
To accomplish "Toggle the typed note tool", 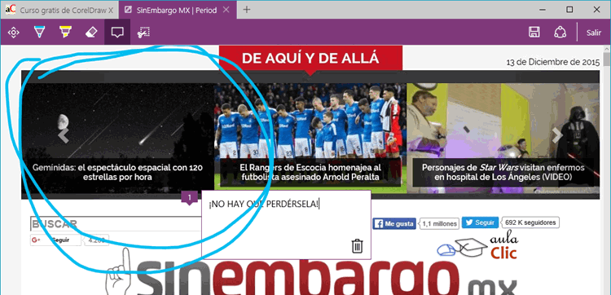I will click(x=117, y=33).
